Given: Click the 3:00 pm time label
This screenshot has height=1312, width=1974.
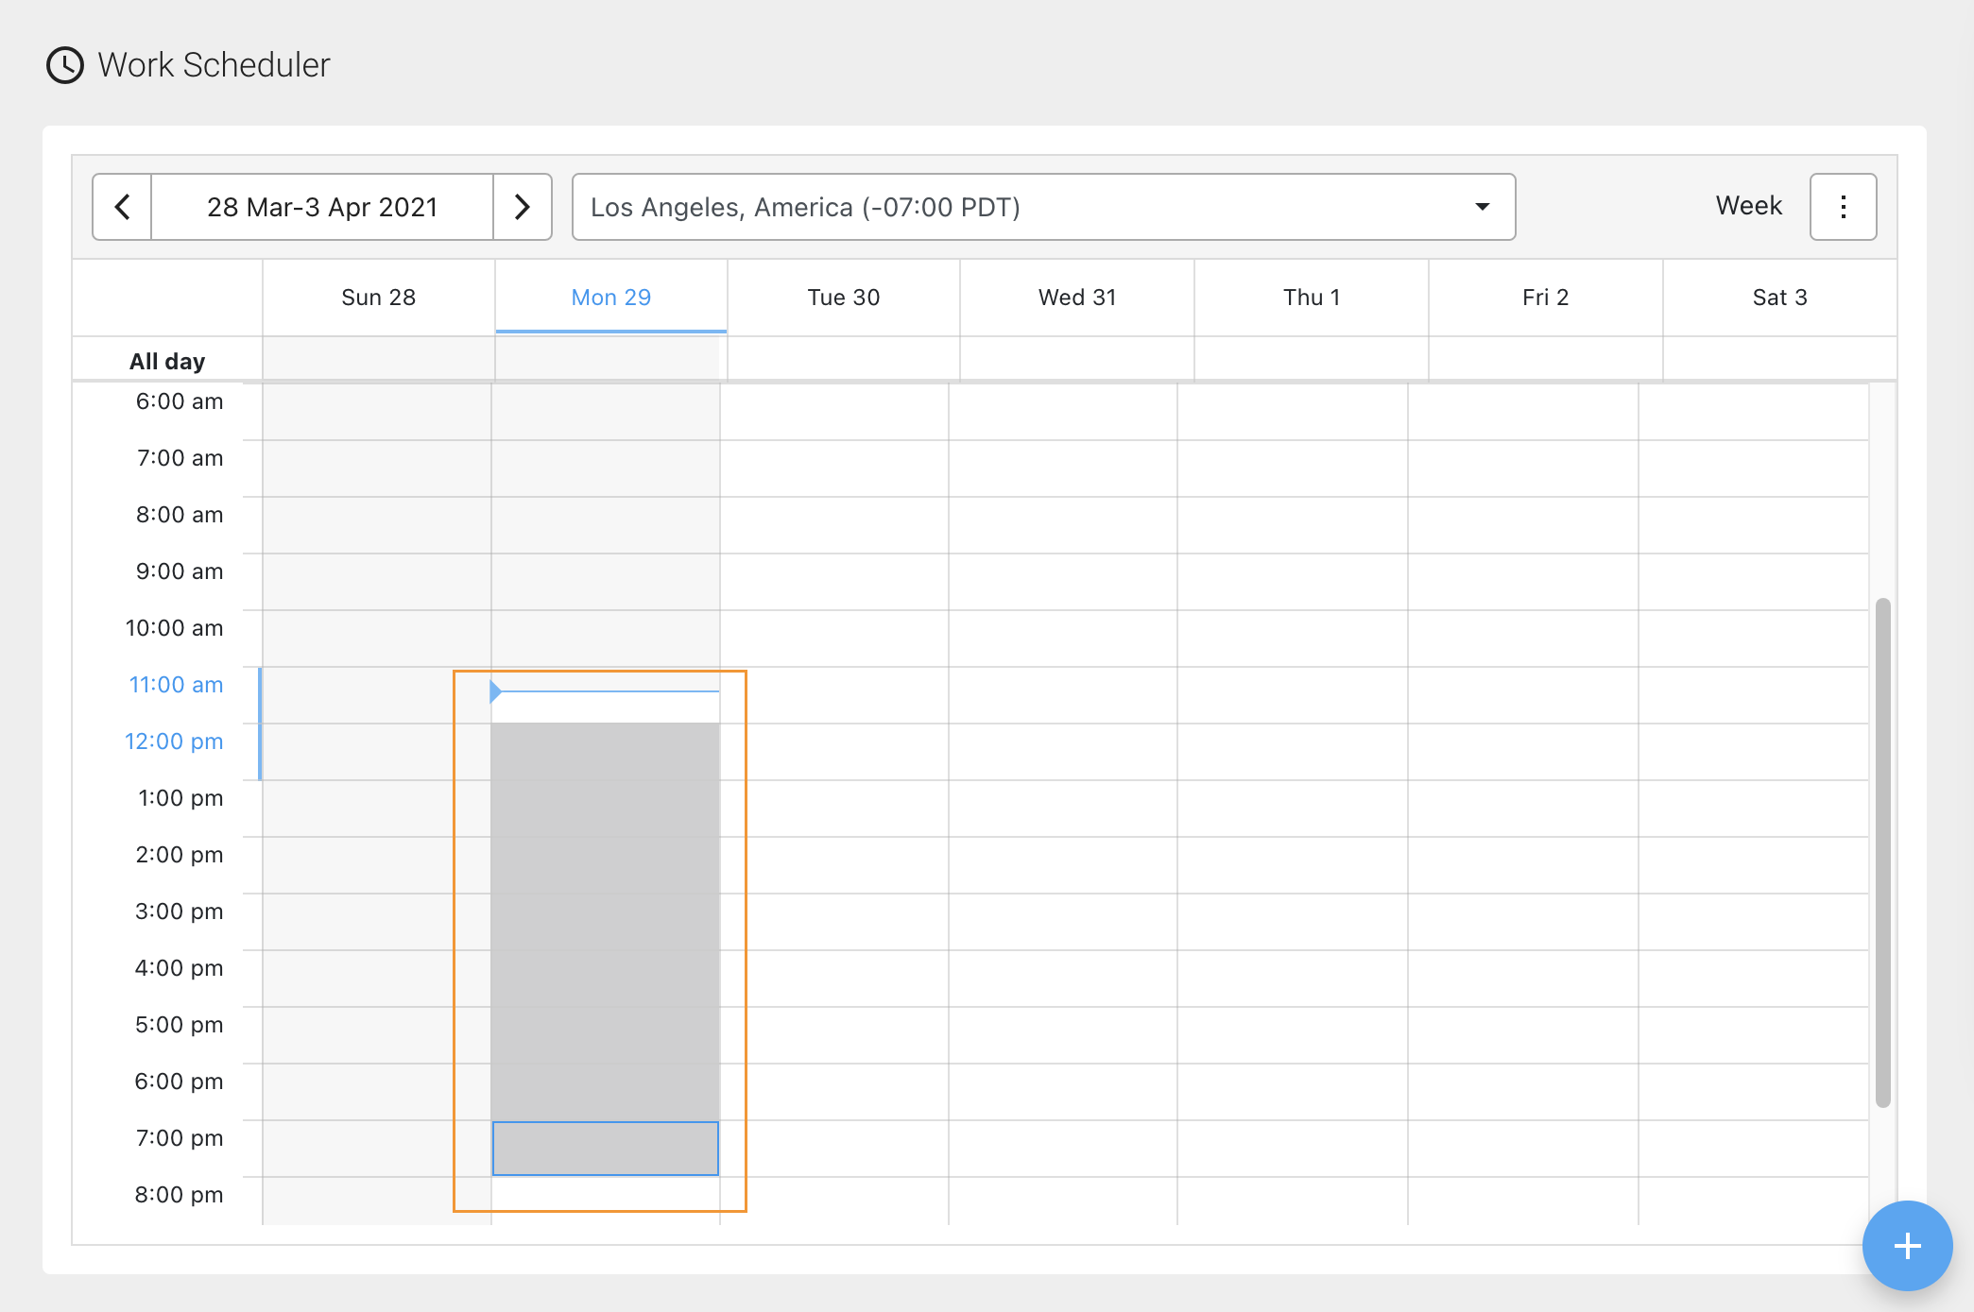Looking at the screenshot, I should tap(179, 912).
